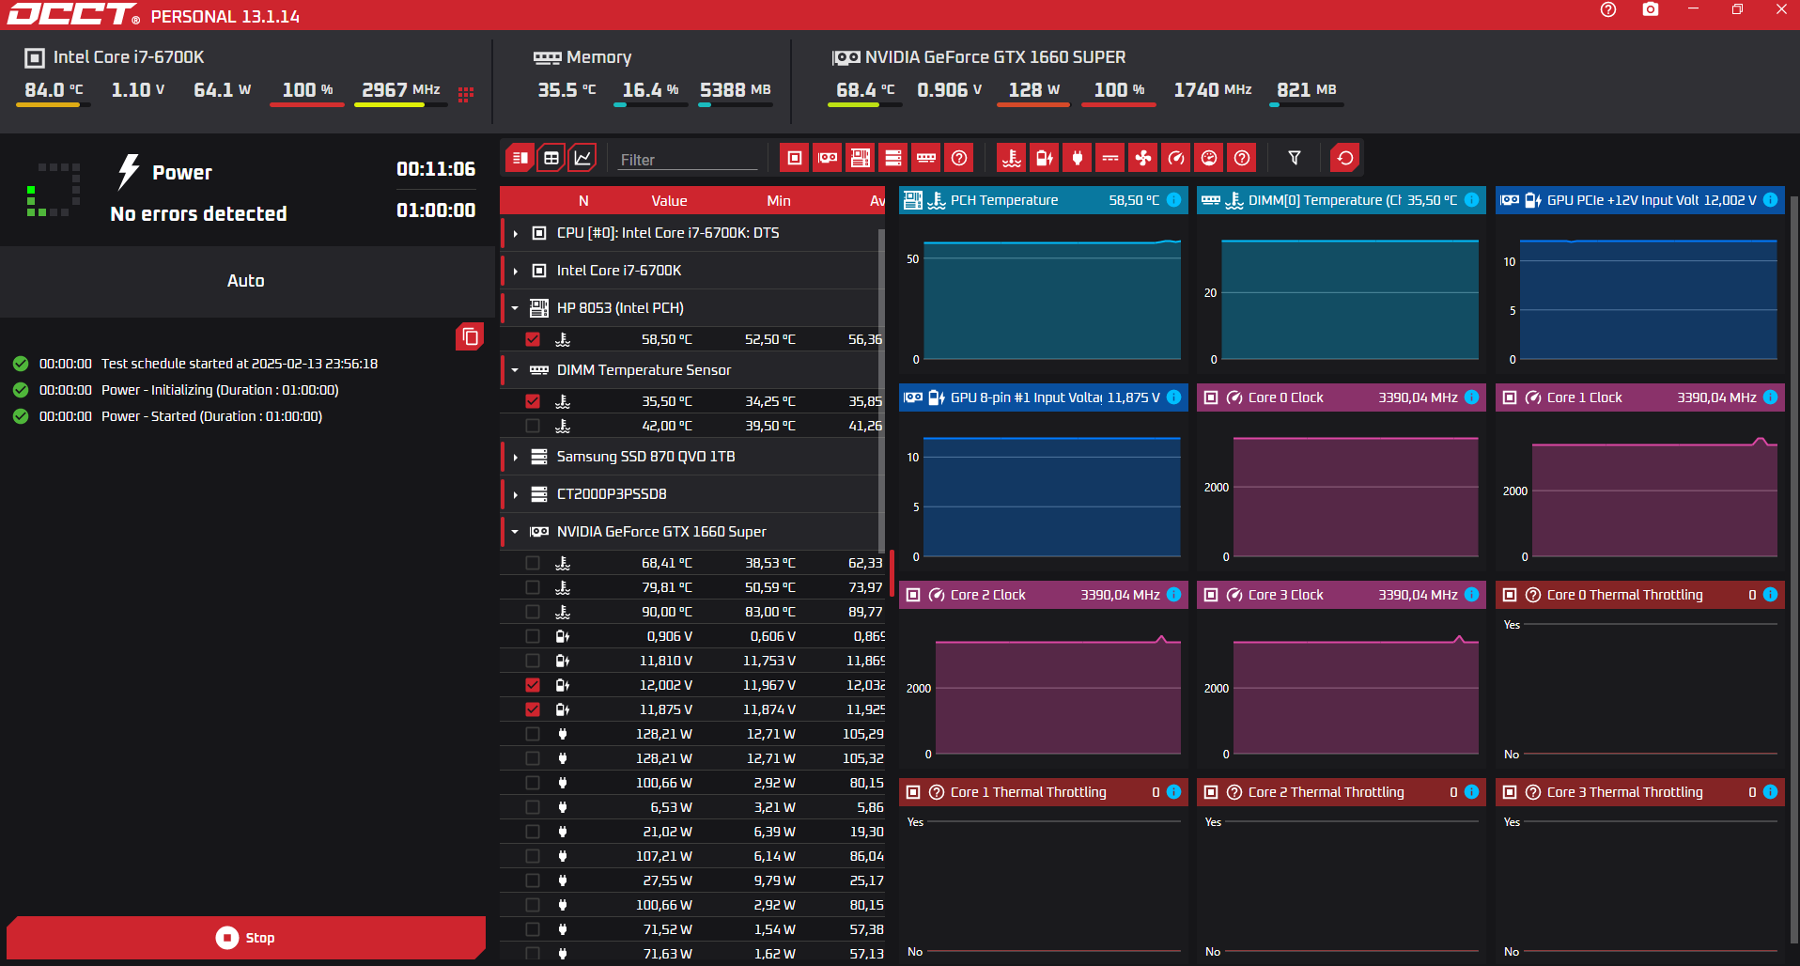Uncheck the 11,875 V sensor checkbox
Screen dimensions: 1800x966
(533, 709)
